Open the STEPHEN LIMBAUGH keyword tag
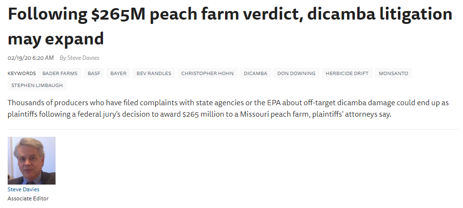This screenshot has width=463, height=208. pos(37,86)
